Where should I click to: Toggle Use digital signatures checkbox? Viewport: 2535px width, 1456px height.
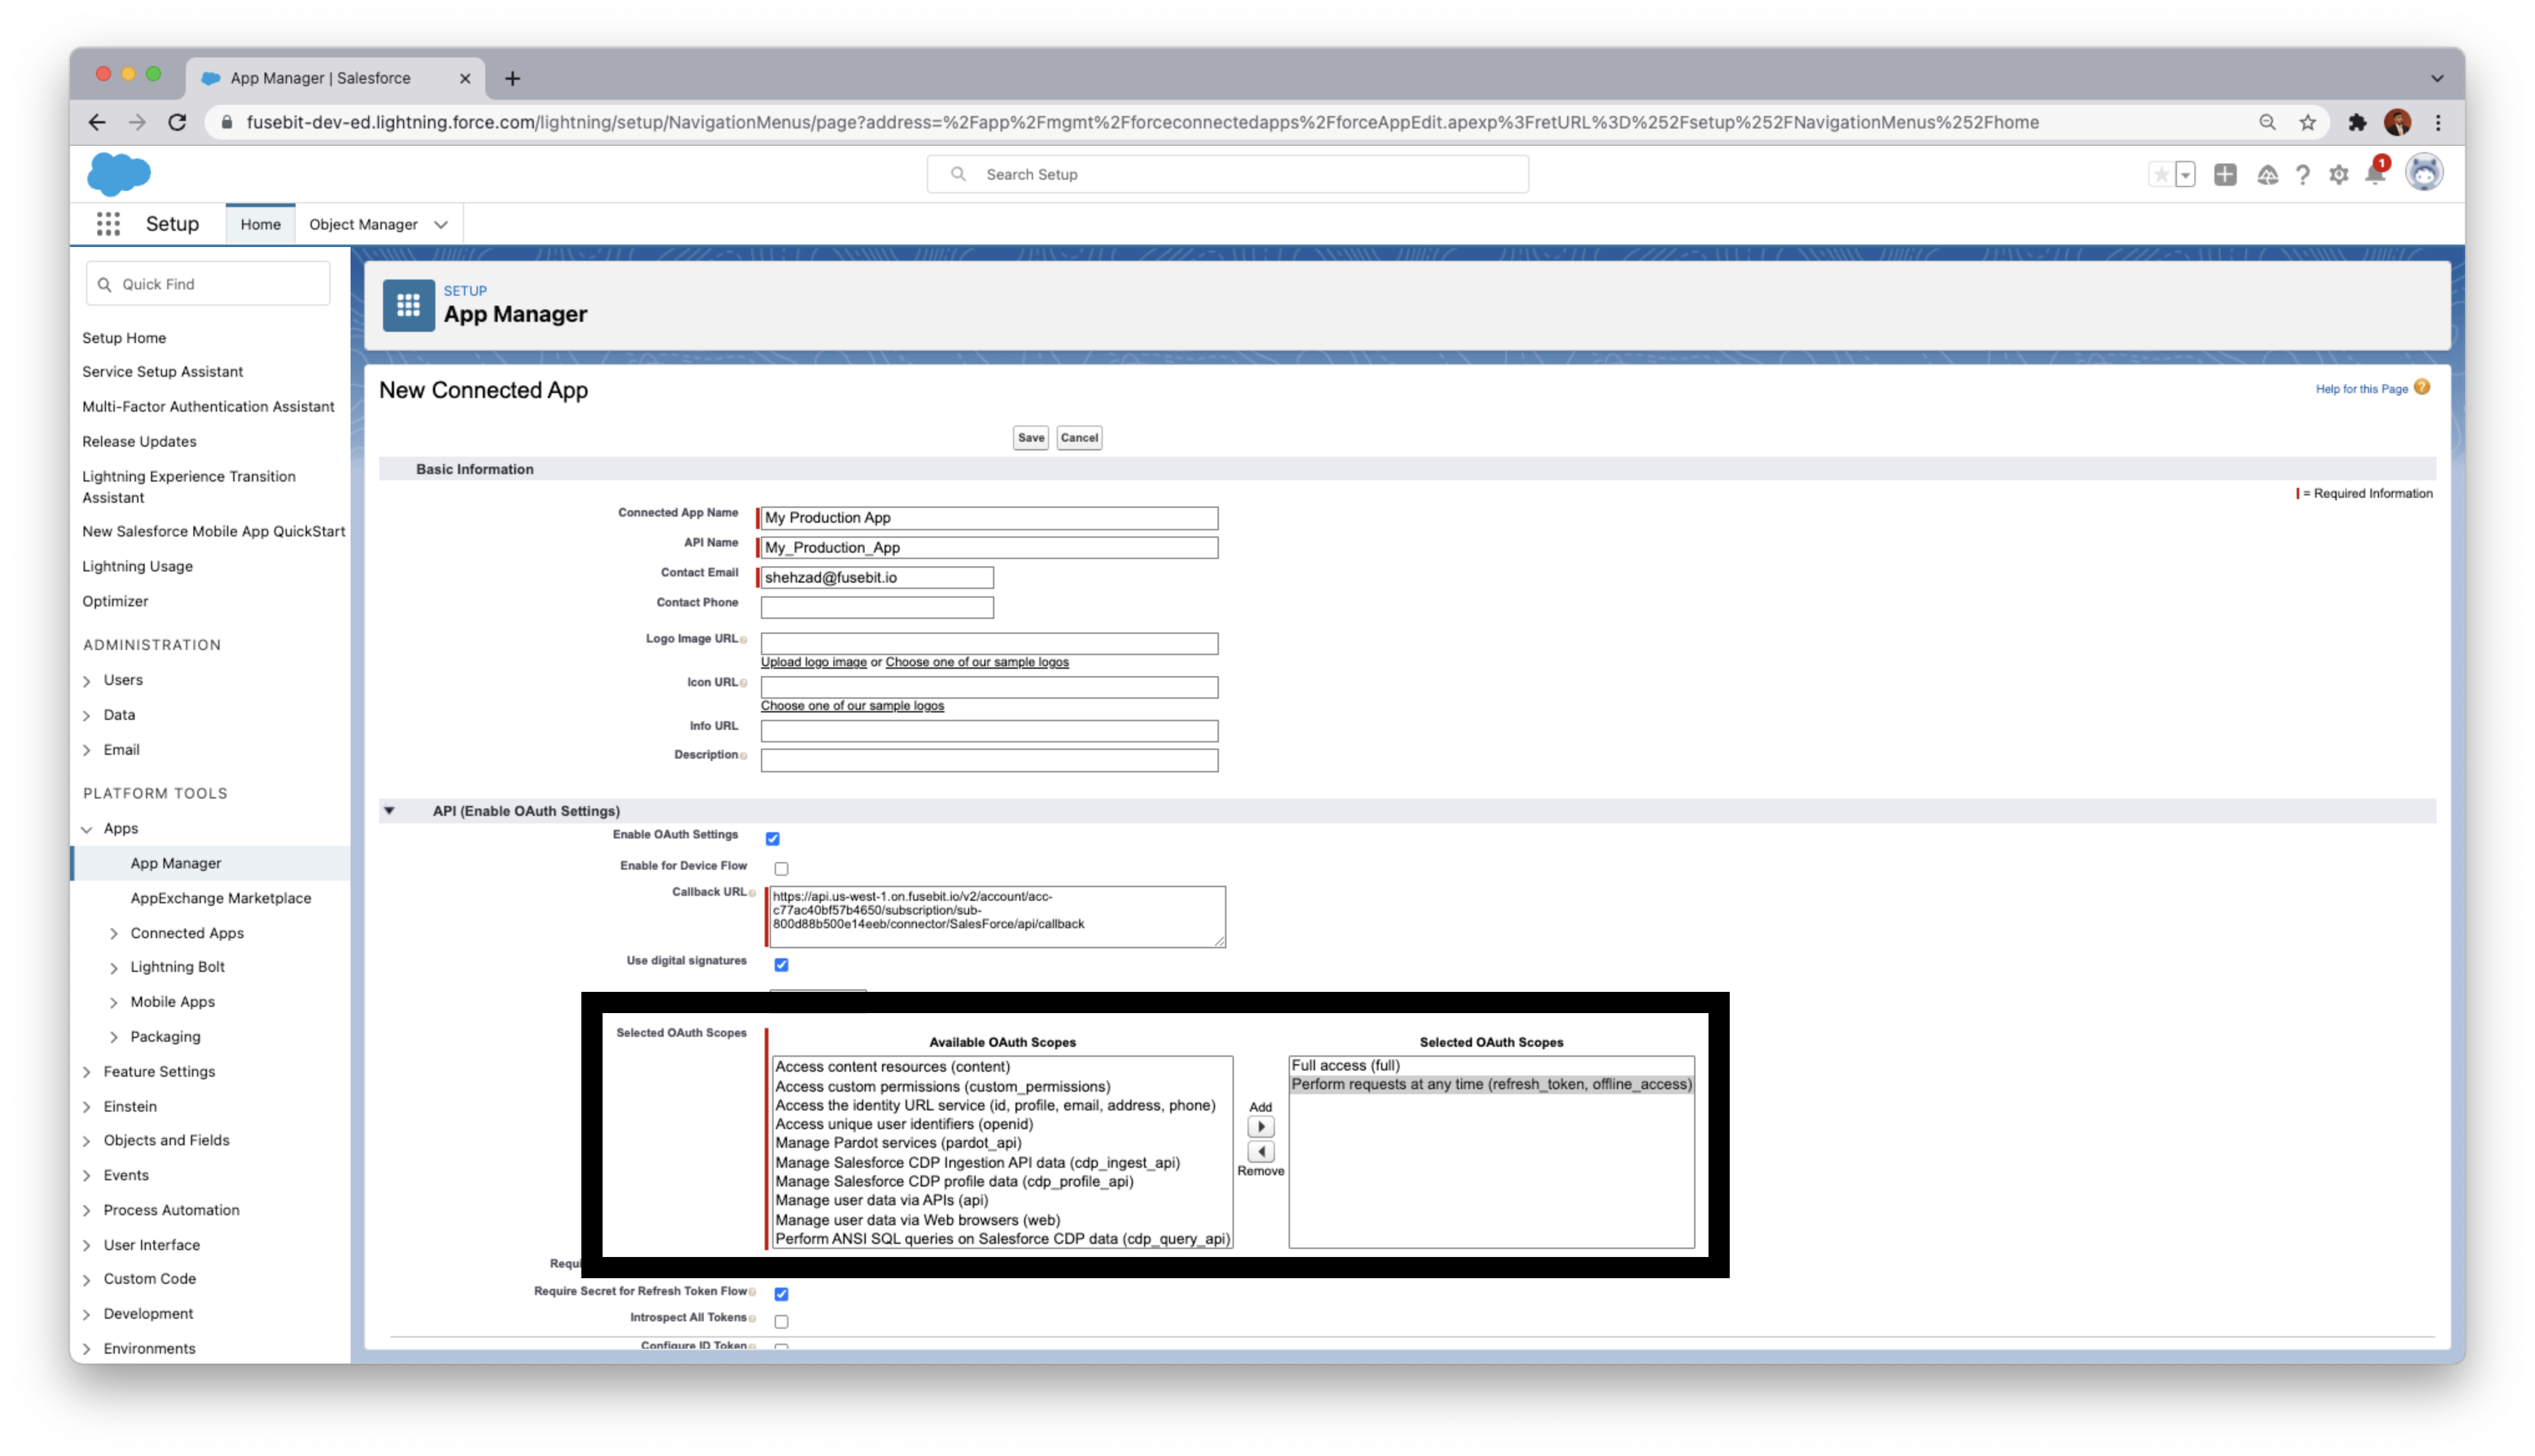click(x=782, y=965)
